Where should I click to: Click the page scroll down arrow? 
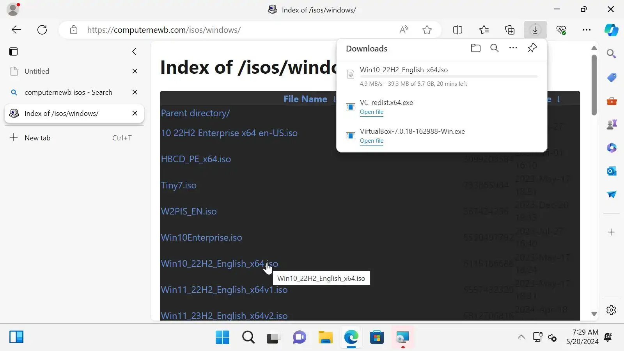[x=594, y=314]
